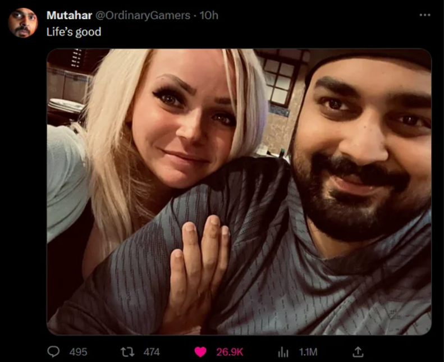Screen dimensions: 444x362
Task: Click the 495 replies count
Action: pyautogui.click(x=78, y=352)
